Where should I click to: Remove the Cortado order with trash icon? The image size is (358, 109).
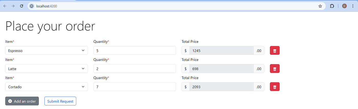coord(275,87)
